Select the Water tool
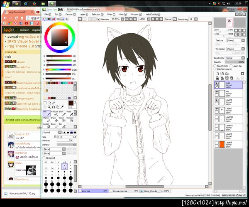 (70, 113)
